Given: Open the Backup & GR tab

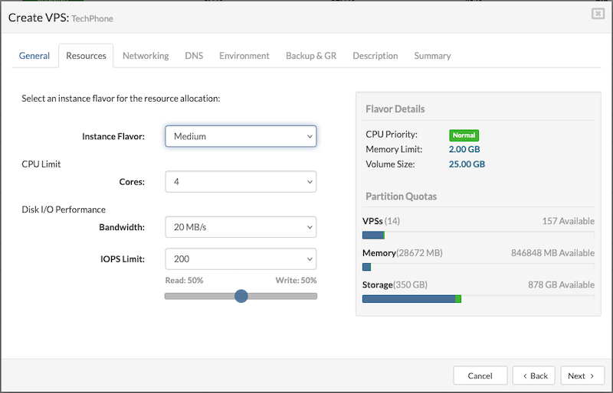Looking at the screenshot, I should point(311,56).
